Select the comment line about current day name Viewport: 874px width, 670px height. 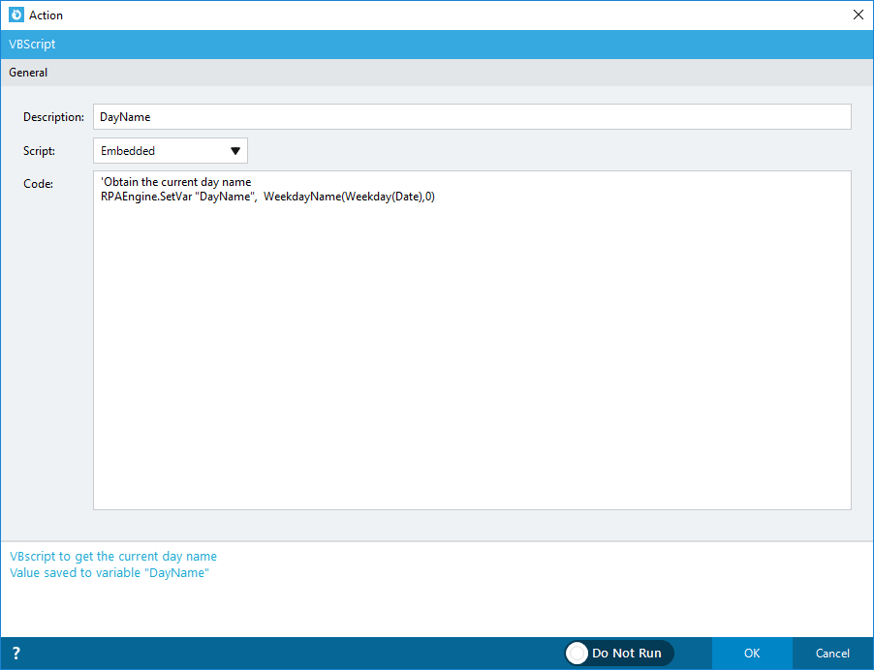point(174,181)
